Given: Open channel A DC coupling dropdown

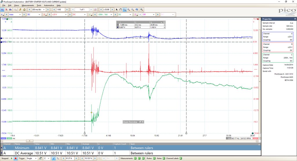Looking at the screenshot, I should tap(39, 15).
